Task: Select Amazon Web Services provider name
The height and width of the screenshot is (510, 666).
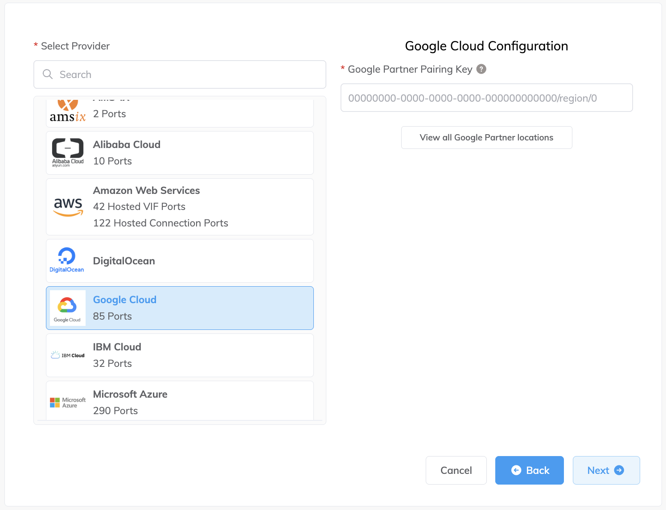Action: point(146,190)
